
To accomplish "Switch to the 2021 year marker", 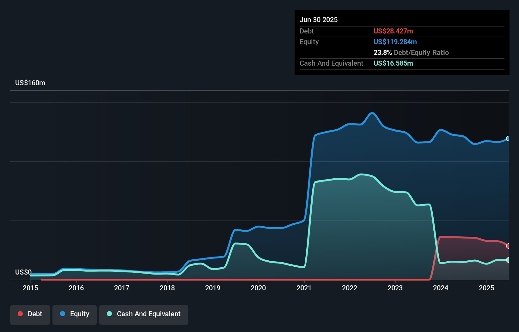I will (304, 288).
